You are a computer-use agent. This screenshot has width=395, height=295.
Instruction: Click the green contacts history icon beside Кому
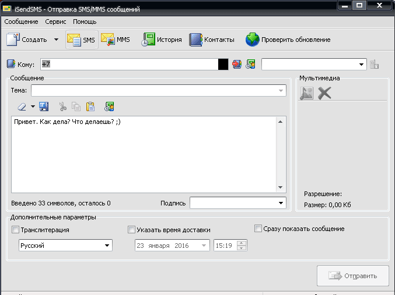(250, 65)
